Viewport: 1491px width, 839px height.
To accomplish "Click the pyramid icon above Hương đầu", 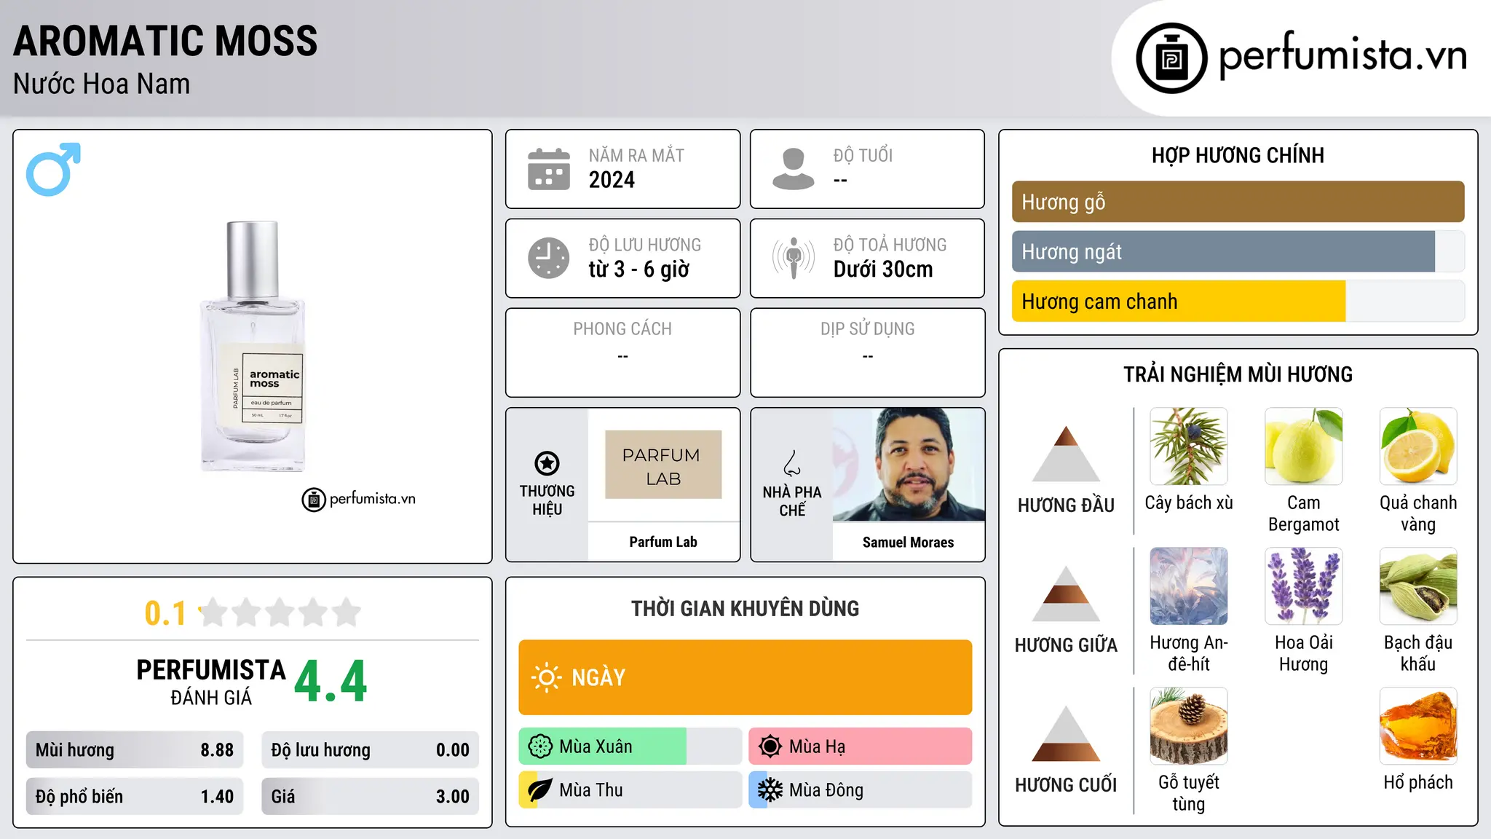I will (1066, 454).
